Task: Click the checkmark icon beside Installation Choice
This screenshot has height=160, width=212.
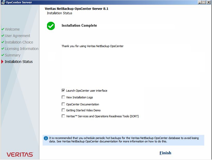Action: (x=3, y=42)
